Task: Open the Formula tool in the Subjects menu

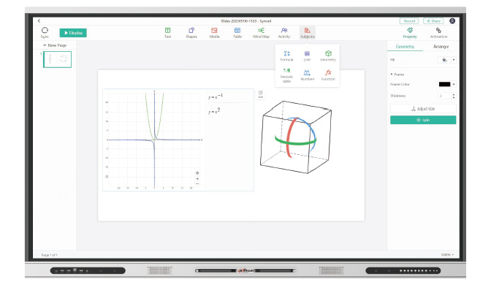Action: [286, 56]
